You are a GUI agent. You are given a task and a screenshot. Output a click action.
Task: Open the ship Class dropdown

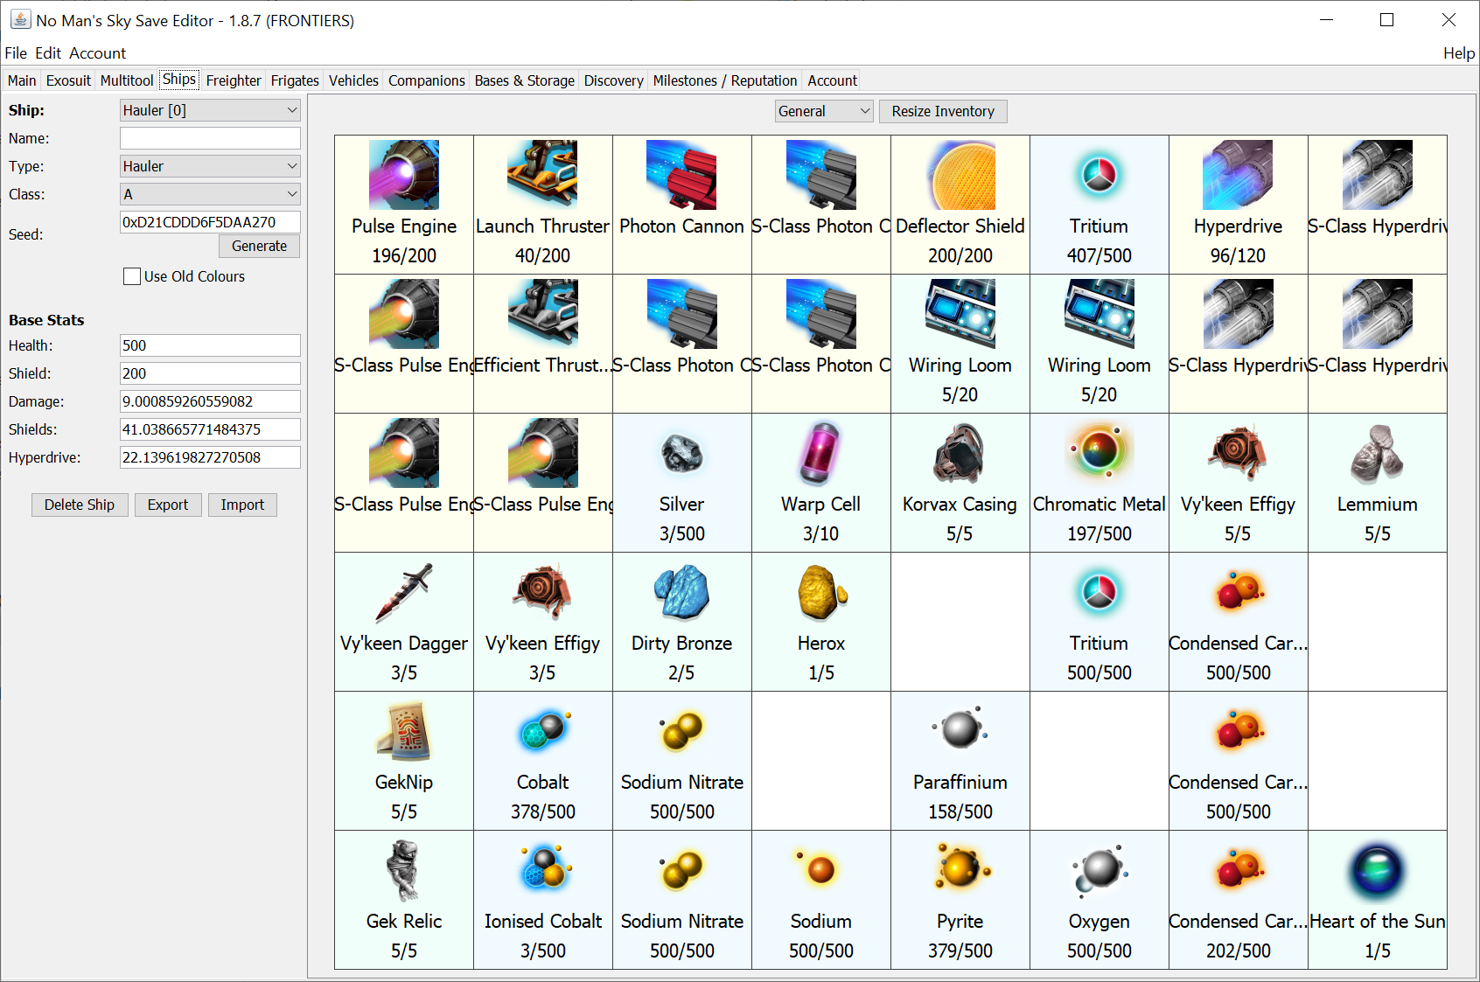coord(210,194)
